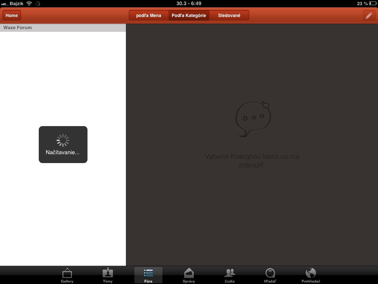Switch to podľa Mena segment
Viewport: 378px width, 284px height.
pos(149,16)
